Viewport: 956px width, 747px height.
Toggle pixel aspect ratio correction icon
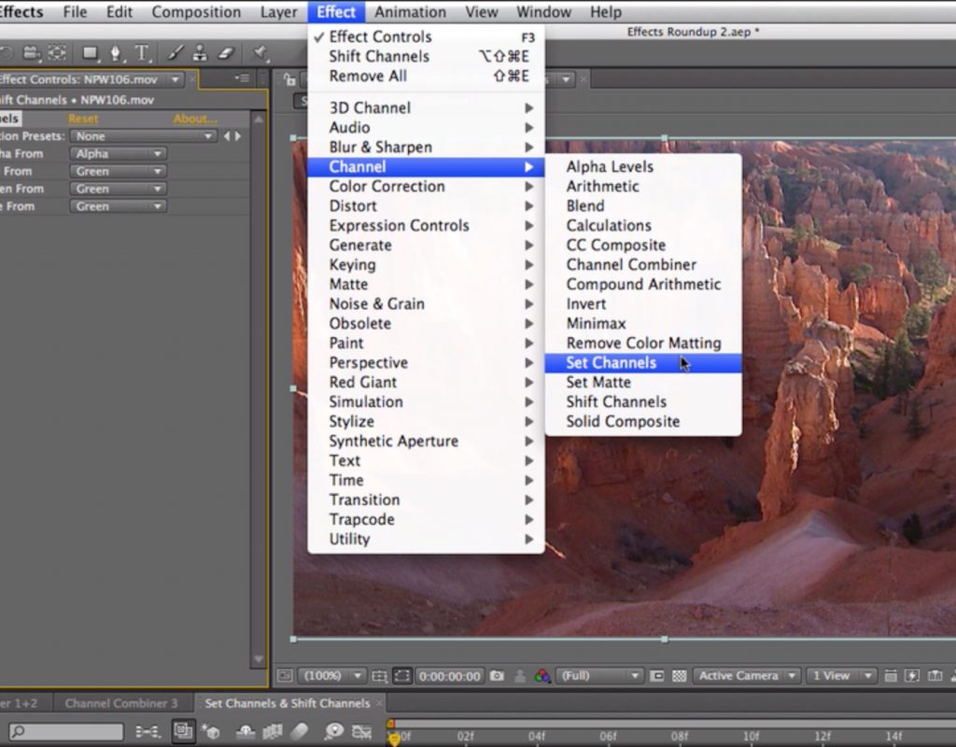[x=891, y=676]
